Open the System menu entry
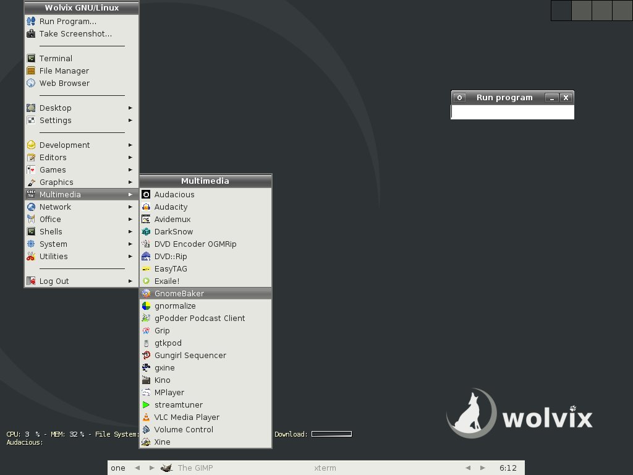The height and width of the screenshot is (475, 633). click(82, 244)
